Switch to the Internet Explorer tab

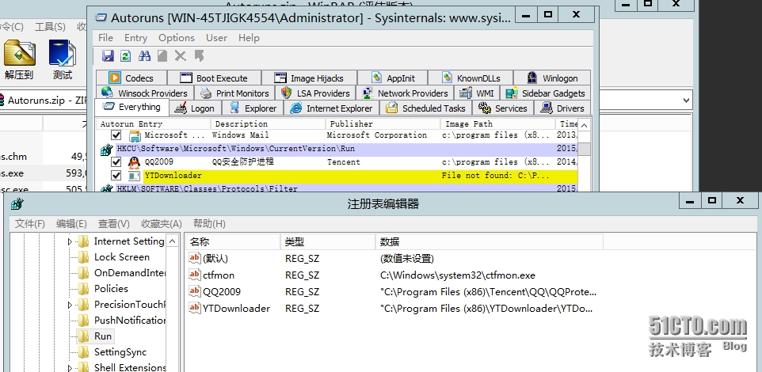coord(333,108)
